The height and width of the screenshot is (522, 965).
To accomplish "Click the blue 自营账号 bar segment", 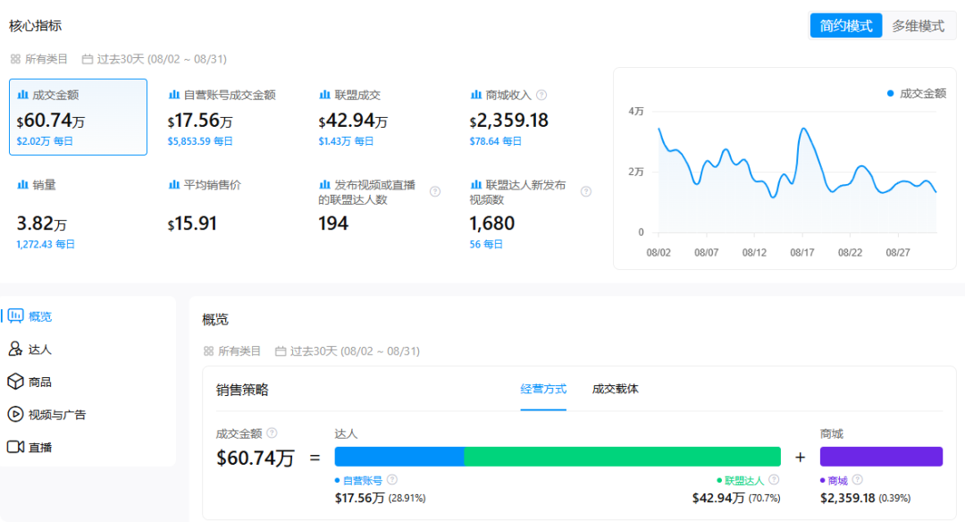I will 399,457.
